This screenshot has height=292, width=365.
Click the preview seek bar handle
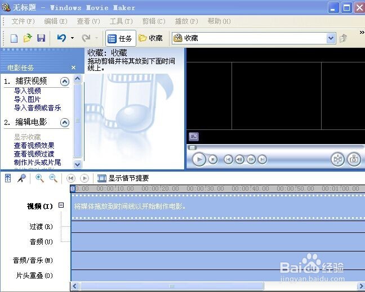tap(192, 147)
